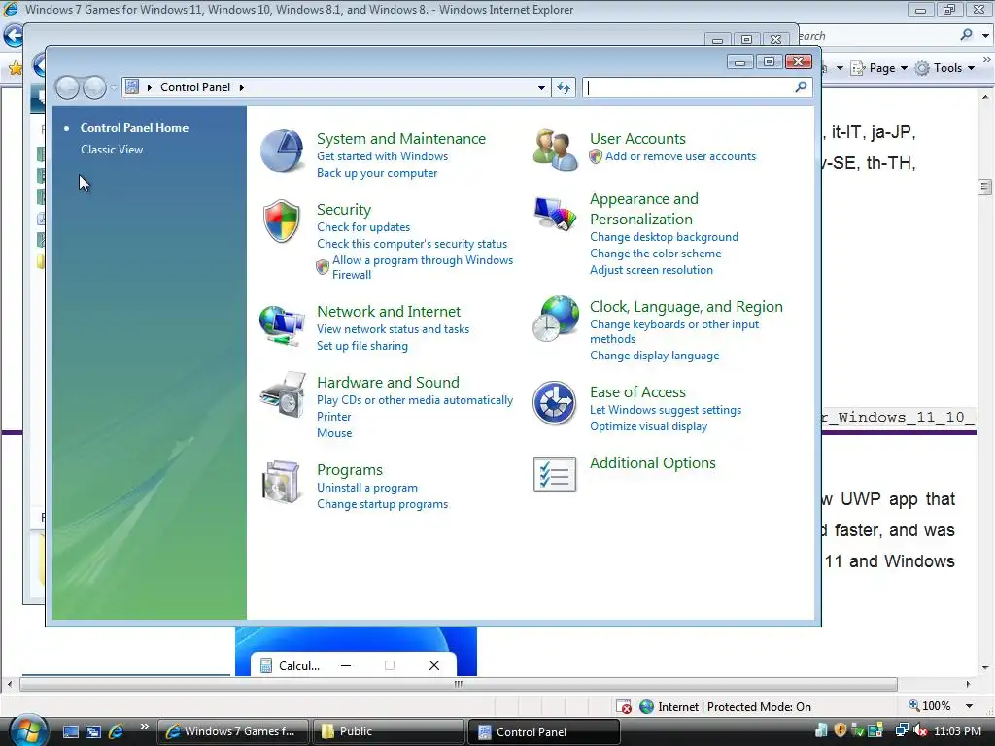
Task: Open View network status and tasks
Action: point(394,329)
